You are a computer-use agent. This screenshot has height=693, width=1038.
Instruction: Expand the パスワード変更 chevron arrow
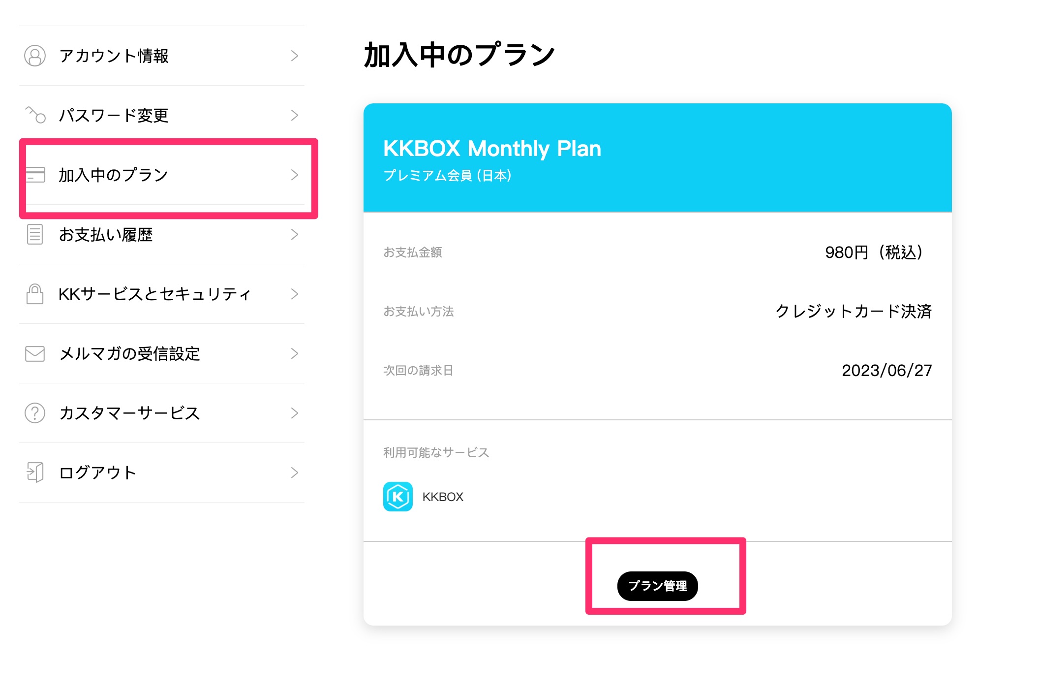click(x=294, y=115)
